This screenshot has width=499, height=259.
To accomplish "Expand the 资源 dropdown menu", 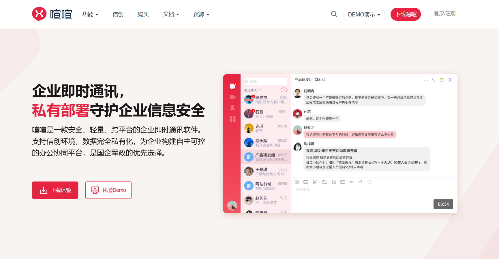I will (x=201, y=14).
